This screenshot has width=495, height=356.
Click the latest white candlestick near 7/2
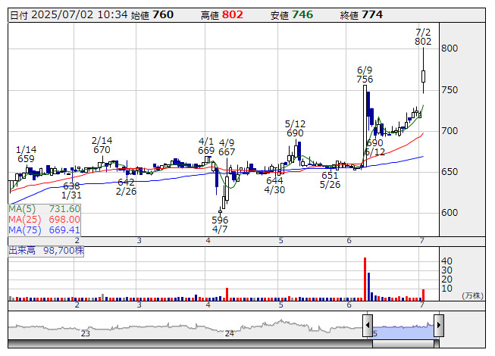point(423,76)
